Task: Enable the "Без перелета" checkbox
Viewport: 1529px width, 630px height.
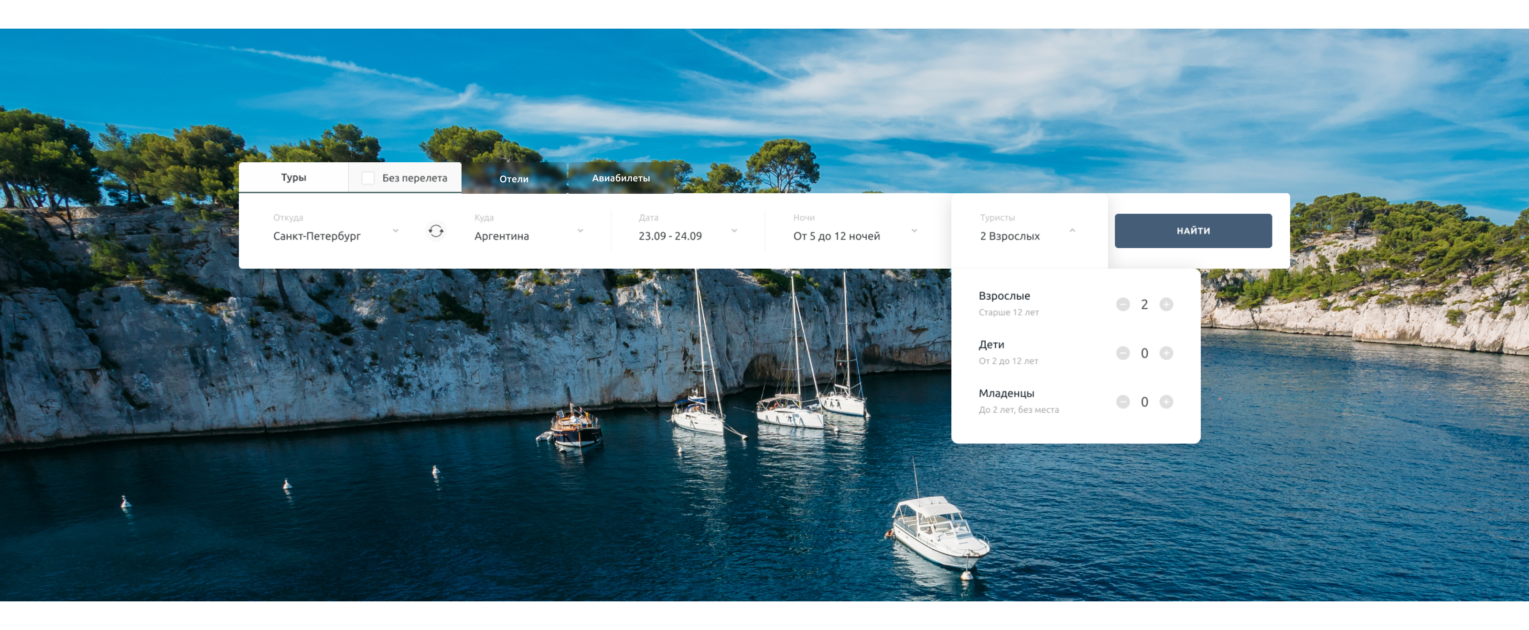Action: click(368, 178)
